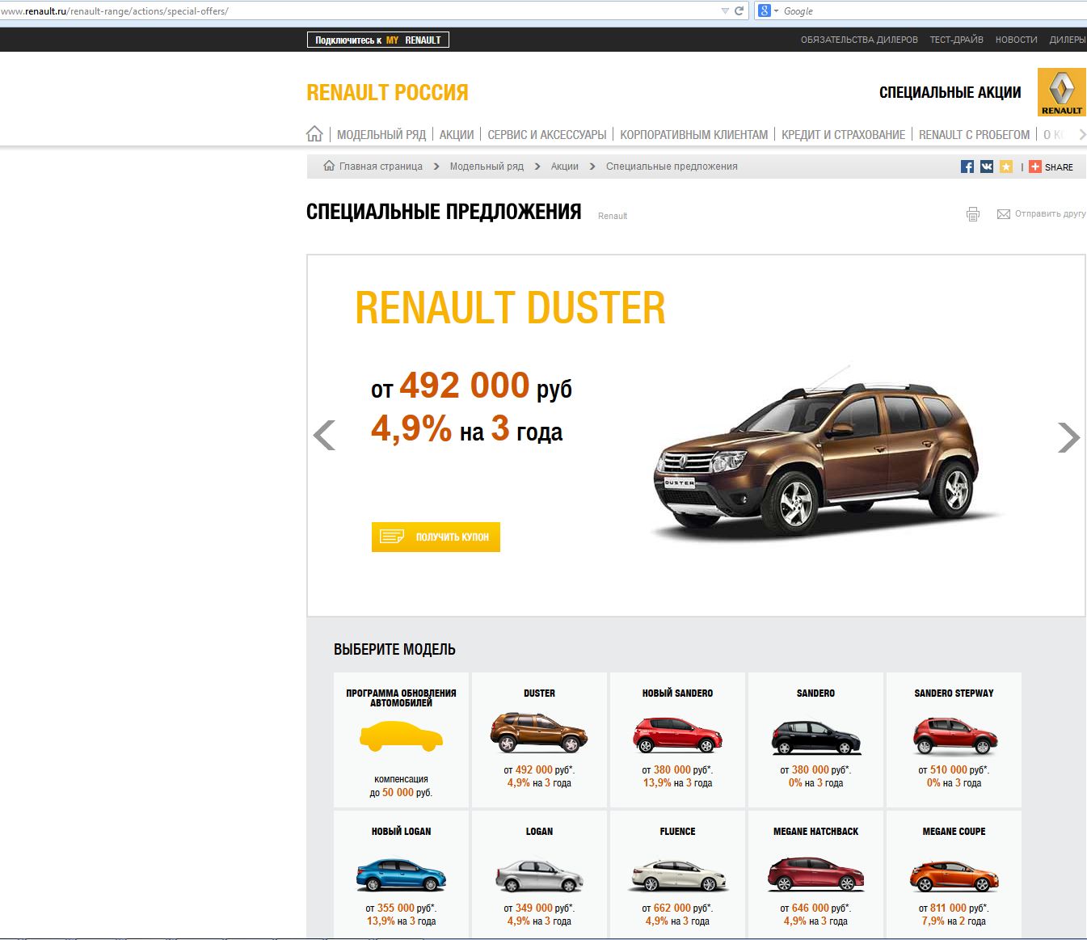Image resolution: width=1087 pixels, height=940 pixels.
Task: Open Обязательства дилеров link
Action: point(859,40)
